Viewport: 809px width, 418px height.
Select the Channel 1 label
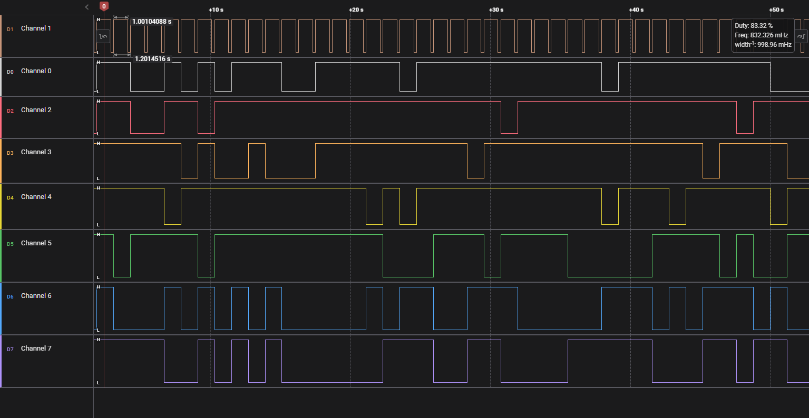point(36,28)
